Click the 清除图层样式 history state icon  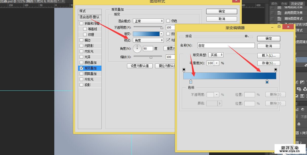coord(279,19)
